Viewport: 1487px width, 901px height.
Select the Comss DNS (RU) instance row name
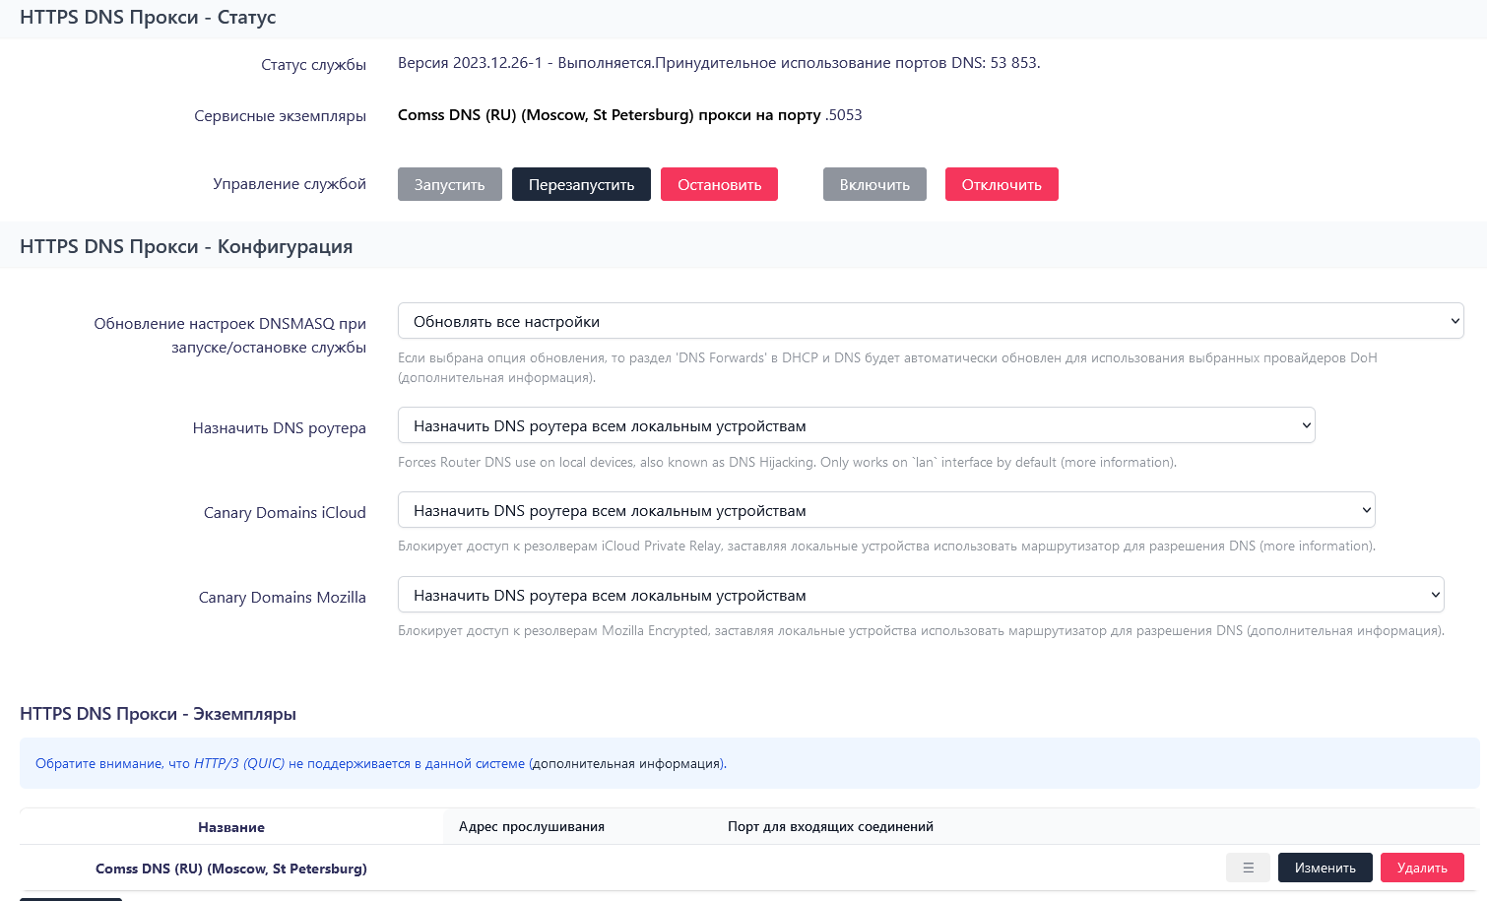(231, 869)
